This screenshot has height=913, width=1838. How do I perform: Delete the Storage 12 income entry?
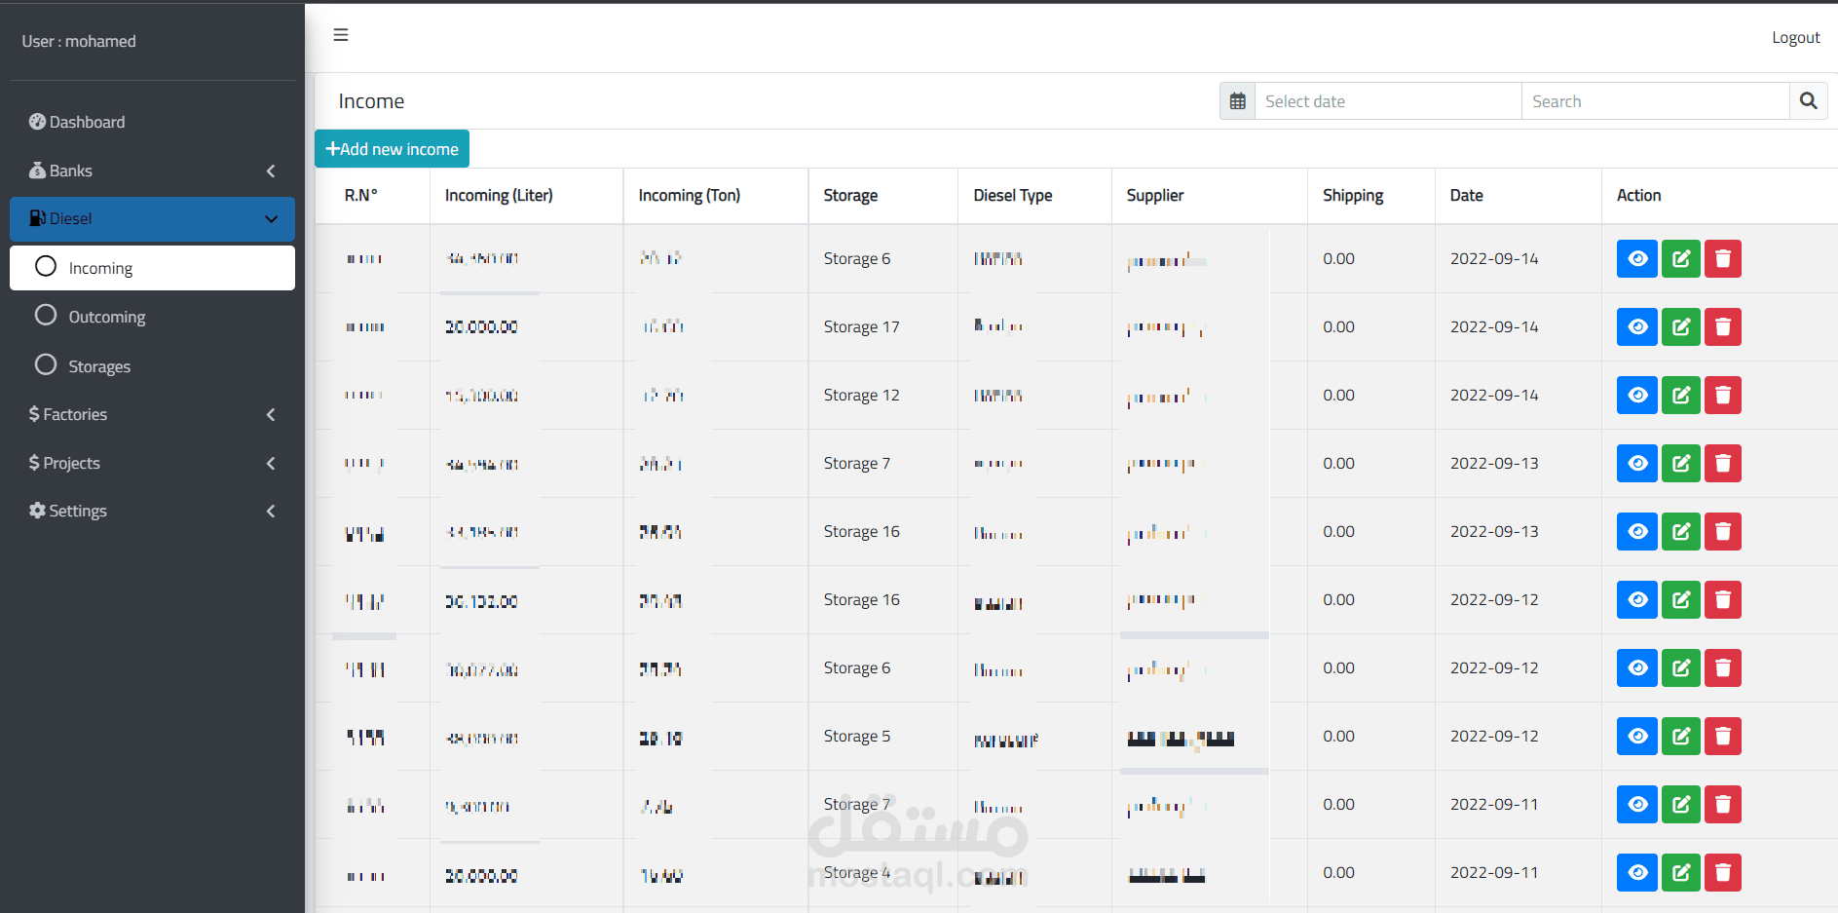tap(1723, 396)
